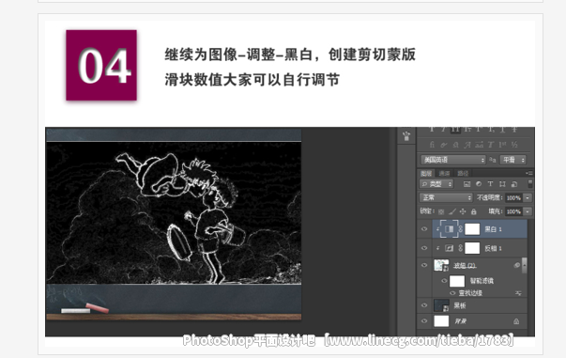The image size is (566, 358).
Task: Toggle swash OpenType icon
Action: (x=467, y=145)
